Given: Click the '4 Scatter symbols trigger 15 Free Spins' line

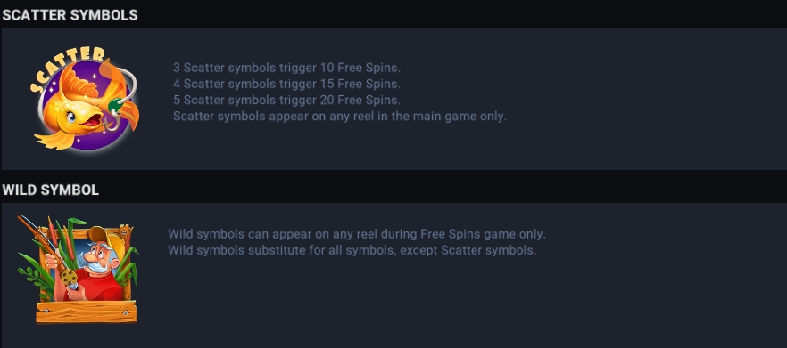Looking at the screenshot, I should 286,84.
